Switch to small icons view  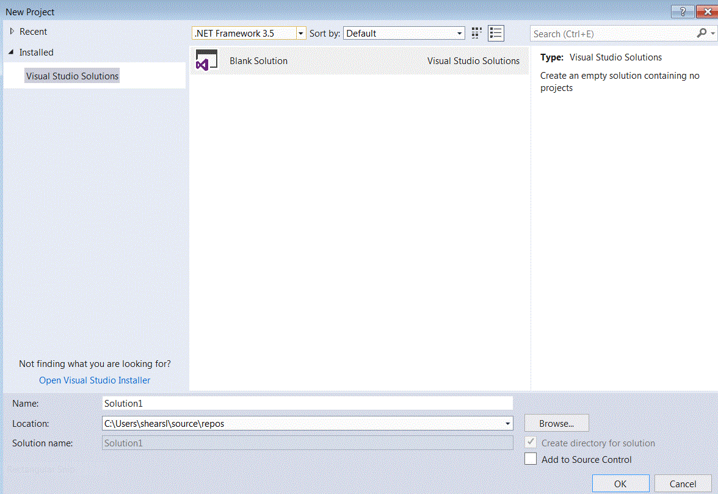[x=477, y=34]
